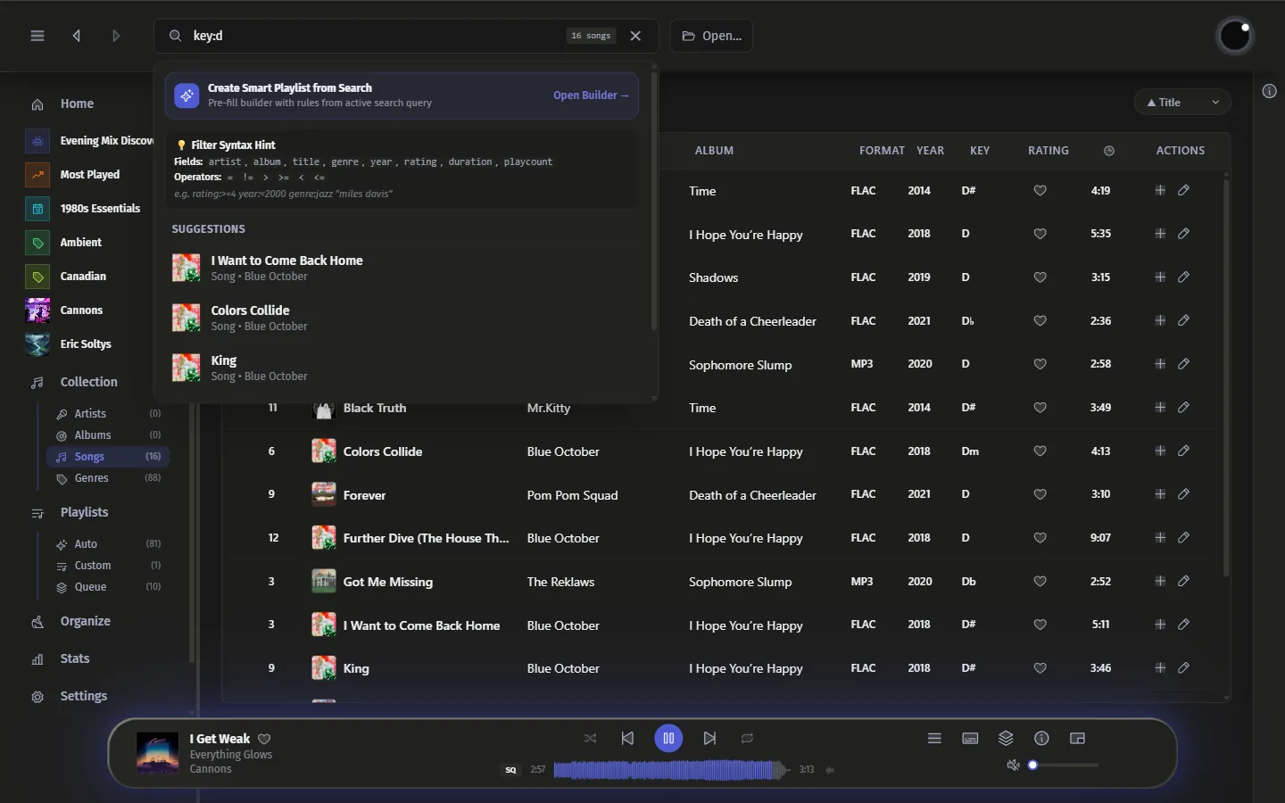Go back with the left arrow
This screenshot has height=803, width=1285.
(77, 36)
